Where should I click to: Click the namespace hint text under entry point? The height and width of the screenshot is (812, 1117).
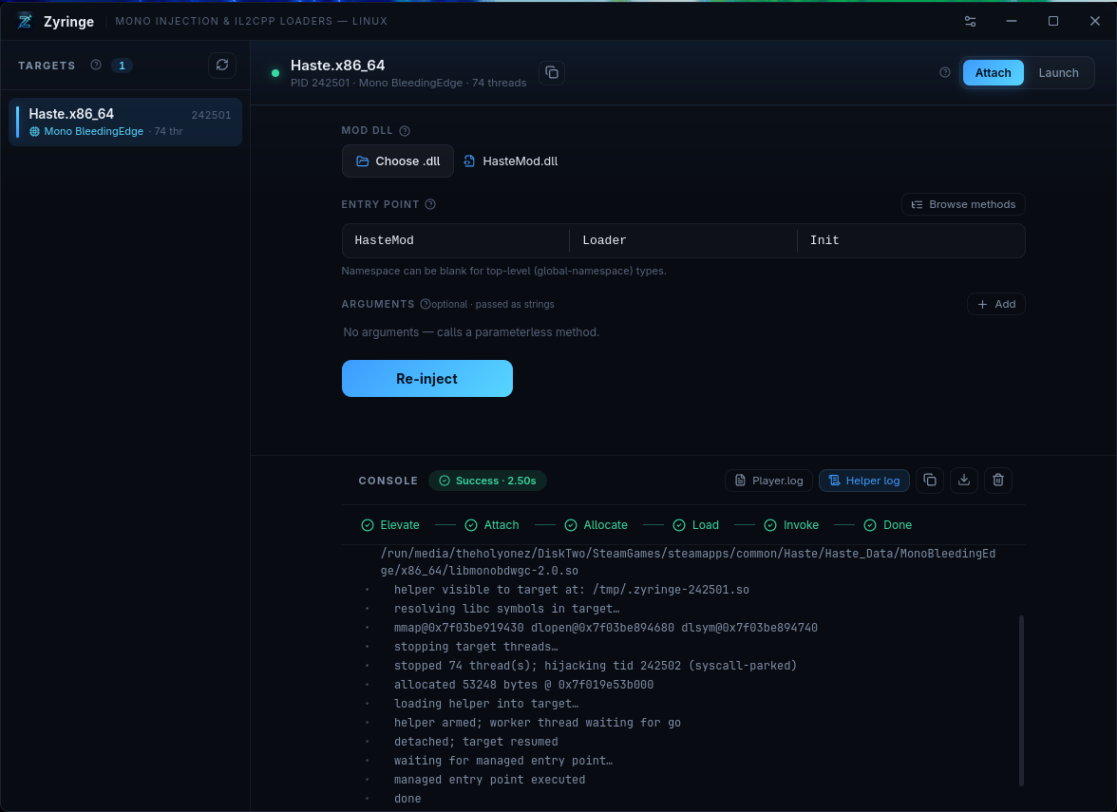point(503,271)
